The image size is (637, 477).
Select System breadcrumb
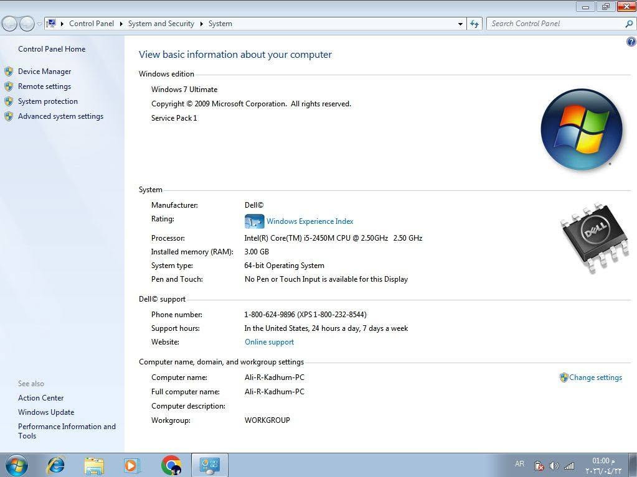[x=220, y=24]
